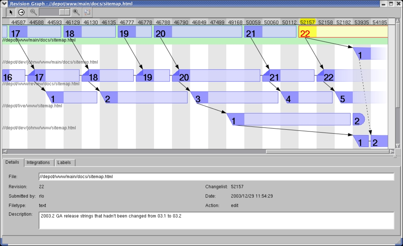The width and height of the screenshot is (403, 246).
Task: Activate the circled arrow navigate tool
Action: (x=21, y=12)
